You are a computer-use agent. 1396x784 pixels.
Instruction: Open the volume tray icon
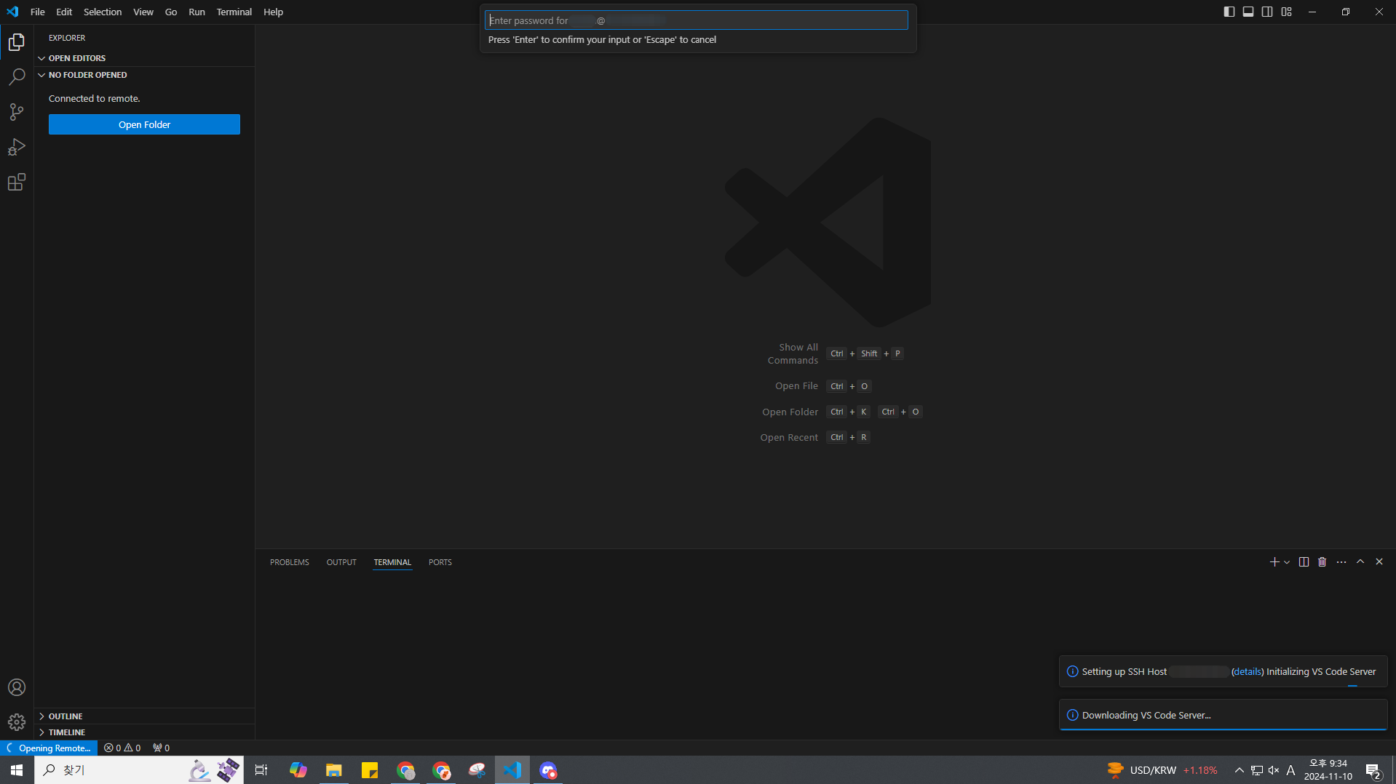point(1274,769)
